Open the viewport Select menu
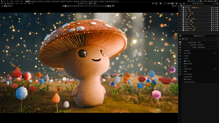Screen dimensions: 219x123 pos(21,3)
